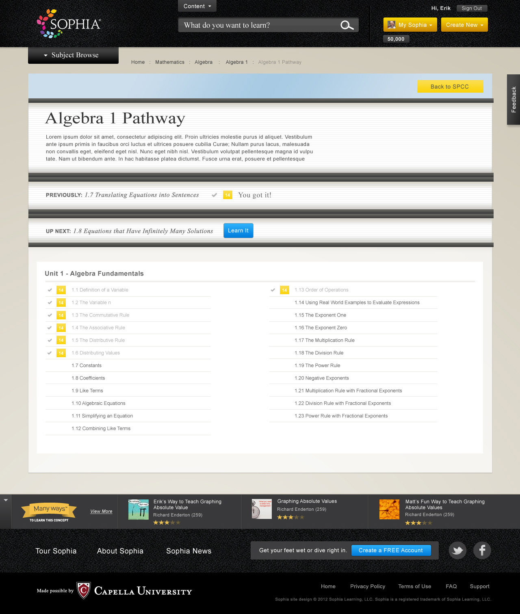Open Support footer link
Screen dimensions: 520x614
pyautogui.click(x=480, y=586)
